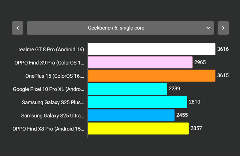Click the cyan Google Pixel 10 Pro XL bar
This screenshot has width=240, height=156.
coord(127,89)
